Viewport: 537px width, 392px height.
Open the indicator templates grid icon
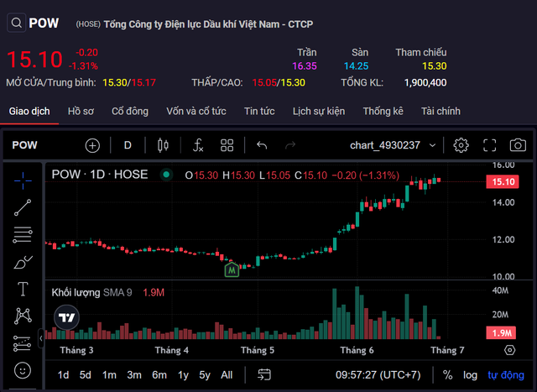(x=227, y=145)
